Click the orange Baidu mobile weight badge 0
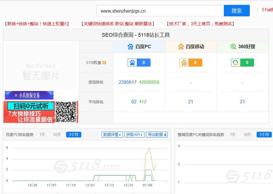273x194 pixels. coord(191,63)
